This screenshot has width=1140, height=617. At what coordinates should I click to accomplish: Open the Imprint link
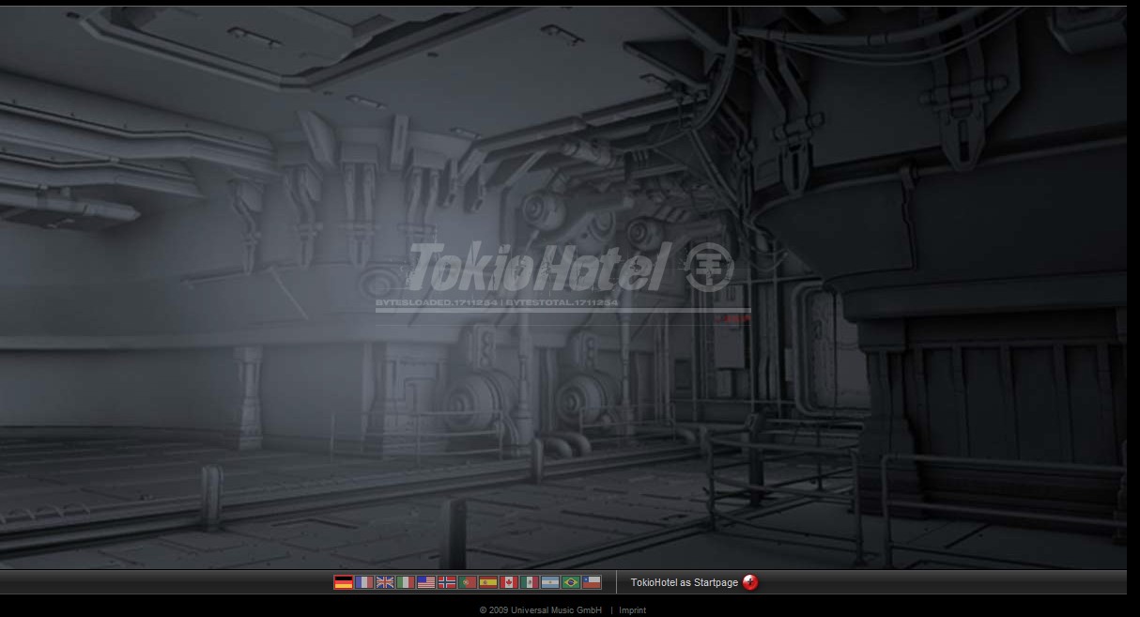pyautogui.click(x=633, y=610)
